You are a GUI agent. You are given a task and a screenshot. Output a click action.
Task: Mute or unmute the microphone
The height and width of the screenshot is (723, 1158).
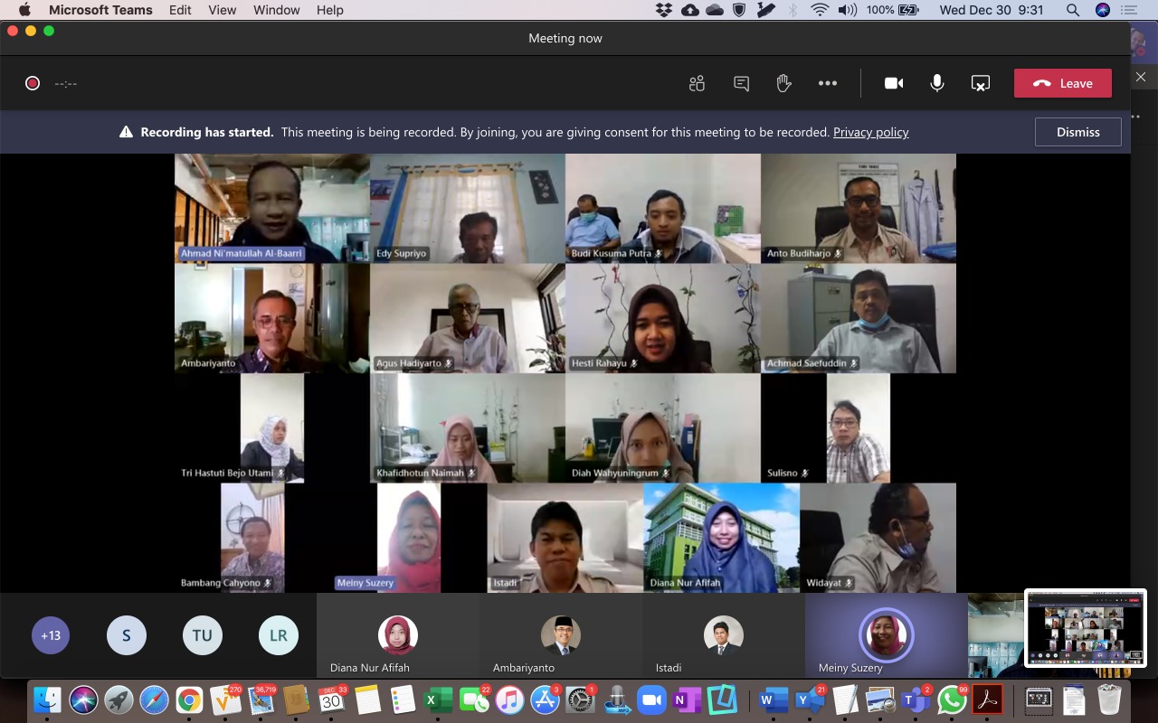[937, 83]
